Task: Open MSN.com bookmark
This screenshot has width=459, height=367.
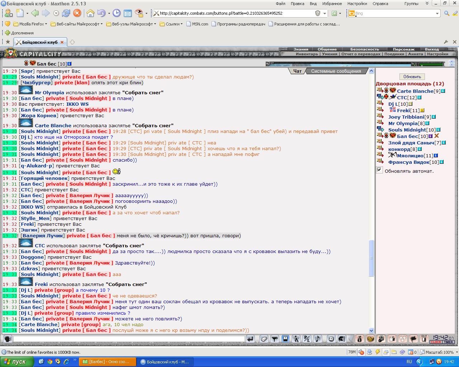Action: 197,24
